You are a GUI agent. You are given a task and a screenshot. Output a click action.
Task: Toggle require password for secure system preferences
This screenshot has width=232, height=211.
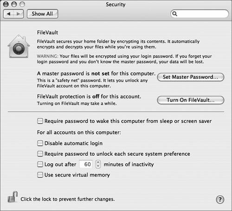(x=40, y=154)
